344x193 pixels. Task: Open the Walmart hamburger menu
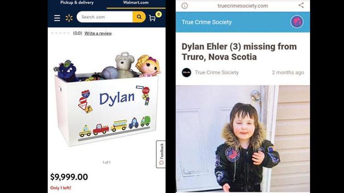pyautogui.click(x=57, y=18)
